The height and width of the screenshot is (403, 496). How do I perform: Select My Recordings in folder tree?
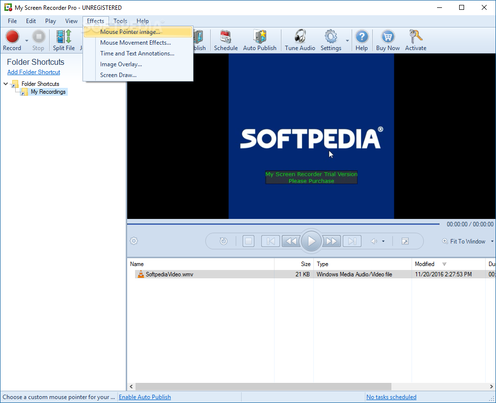point(48,92)
